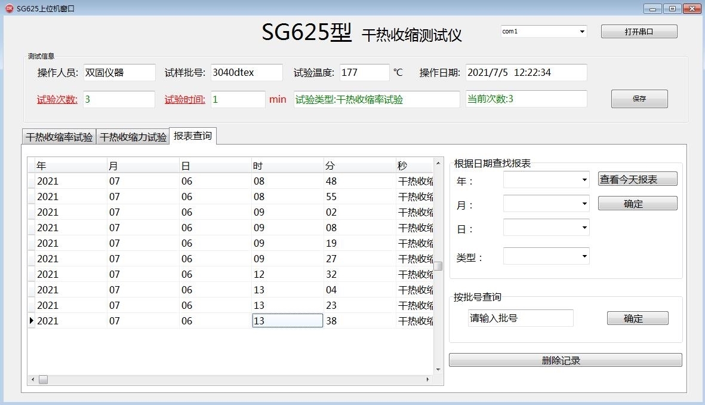This screenshot has width=705, height=405.
Task: Click the 操作人员 input field
Action: (x=119, y=73)
